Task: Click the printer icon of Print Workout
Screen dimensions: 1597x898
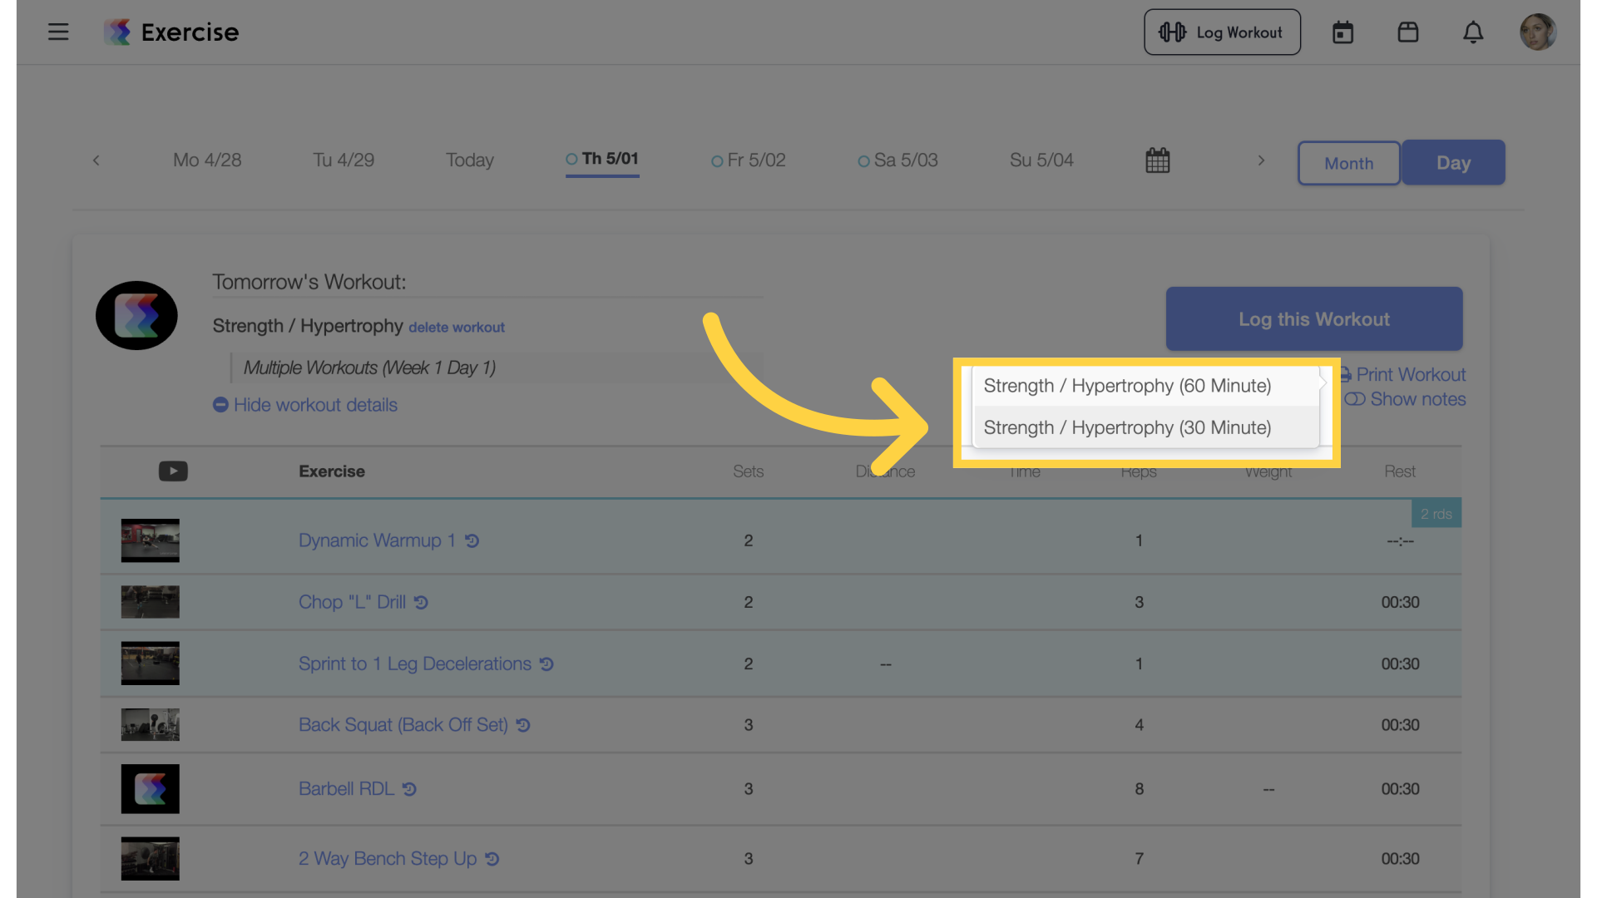Action: 1345,375
